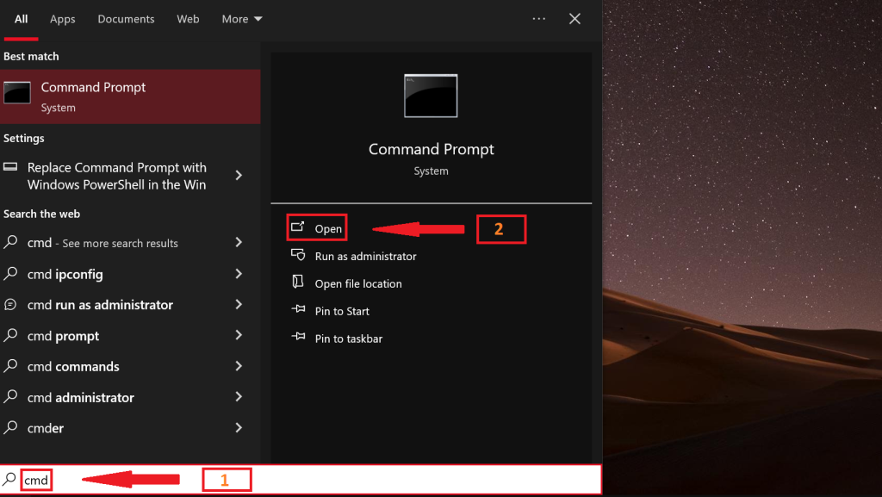Expand chevron for 'cmd commands'
The width and height of the screenshot is (882, 497).
pos(239,366)
